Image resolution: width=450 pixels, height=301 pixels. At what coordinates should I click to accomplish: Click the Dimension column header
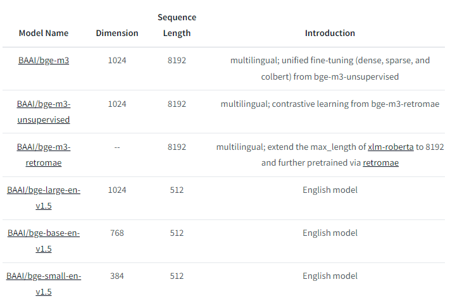[117, 34]
